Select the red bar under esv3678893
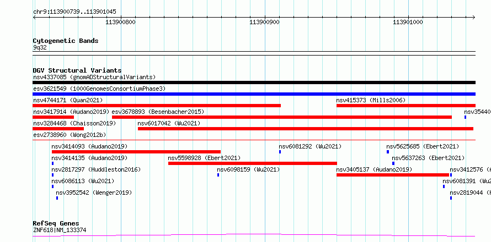Viewport: 491px width, 242px height. pyautogui.click(x=282, y=117)
